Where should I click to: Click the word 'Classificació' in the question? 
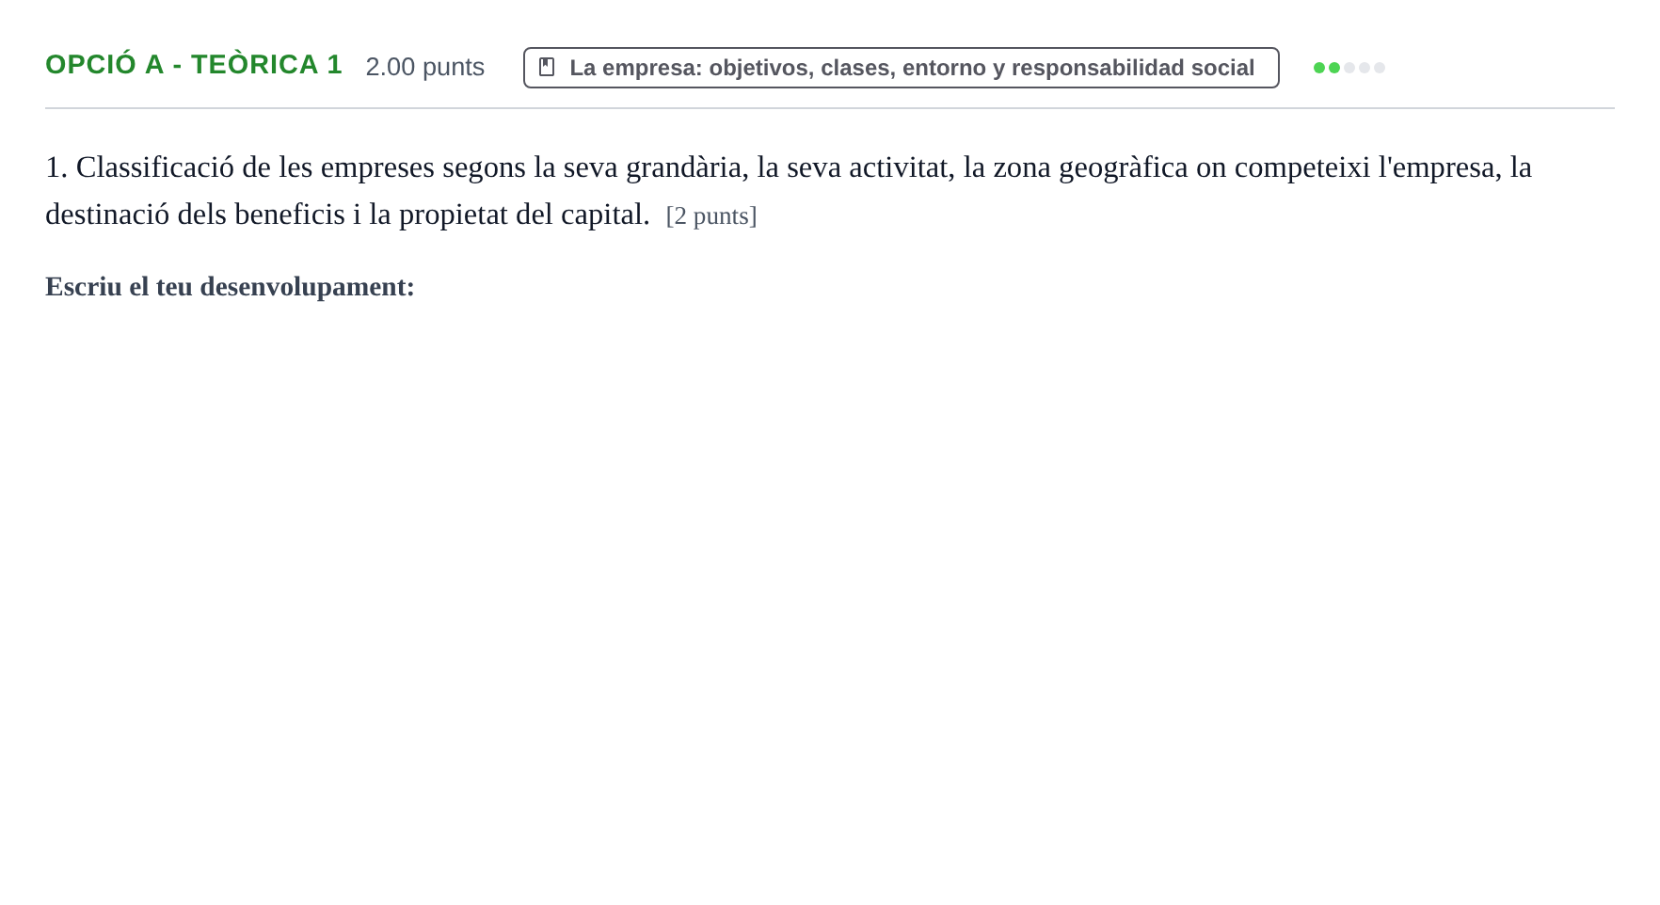click(155, 167)
